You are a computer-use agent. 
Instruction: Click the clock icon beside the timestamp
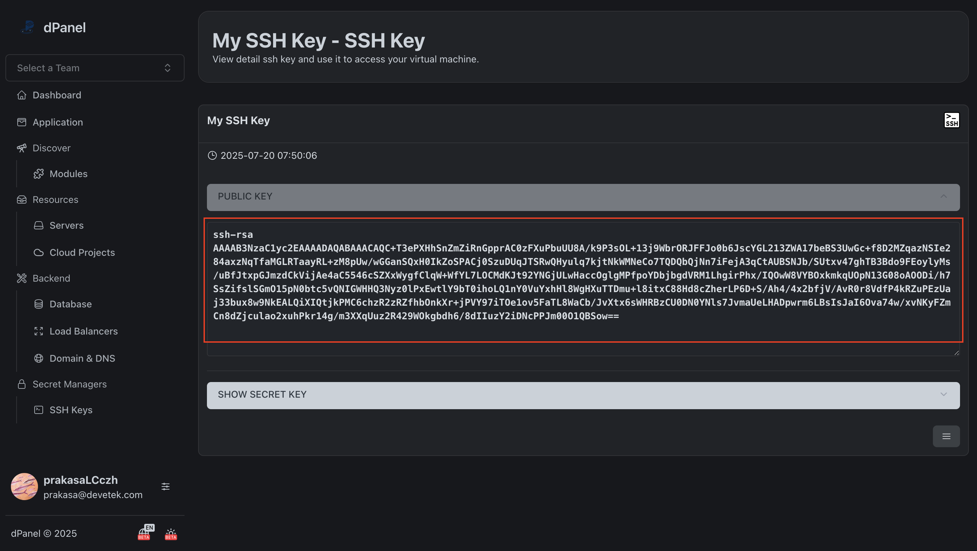pyautogui.click(x=212, y=155)
